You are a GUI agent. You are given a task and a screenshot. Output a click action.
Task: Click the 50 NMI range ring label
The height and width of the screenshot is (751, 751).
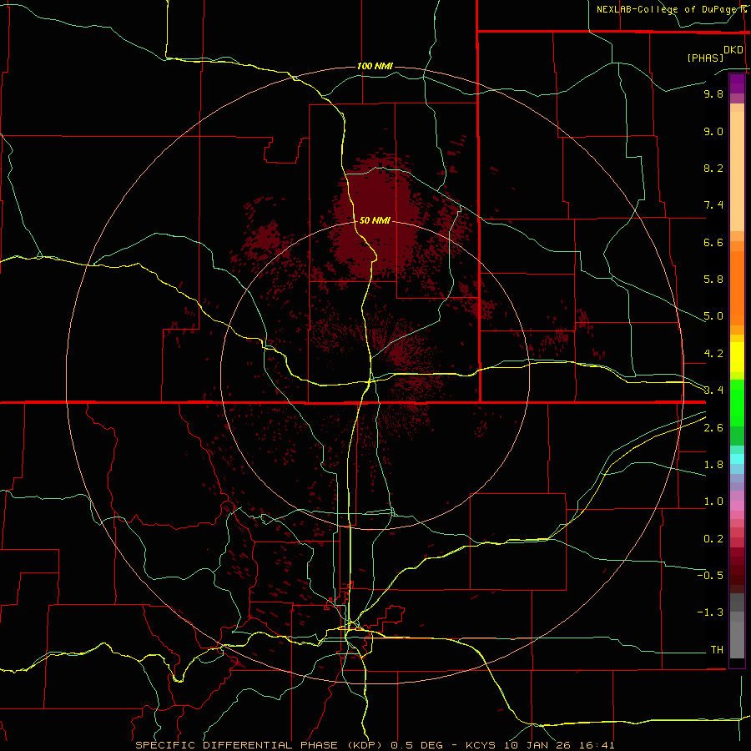[375, 220]
